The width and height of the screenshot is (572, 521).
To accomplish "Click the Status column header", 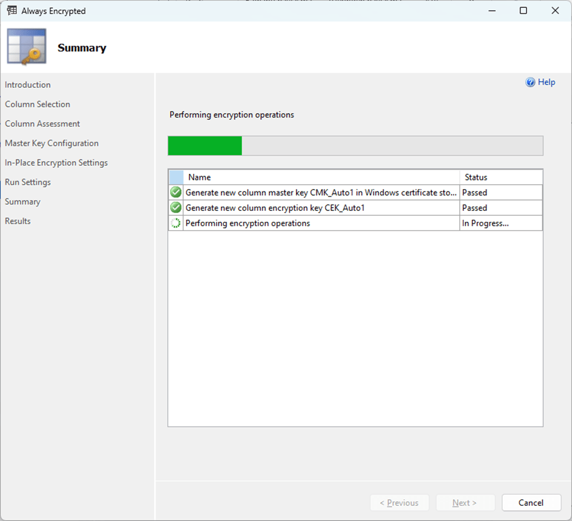I will click(501, 178).
